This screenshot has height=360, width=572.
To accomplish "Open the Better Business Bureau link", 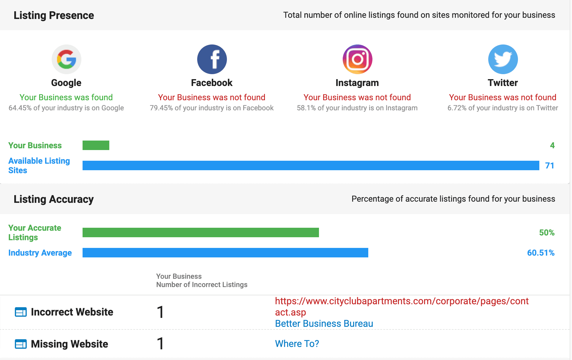I will (x=324, y=324).
